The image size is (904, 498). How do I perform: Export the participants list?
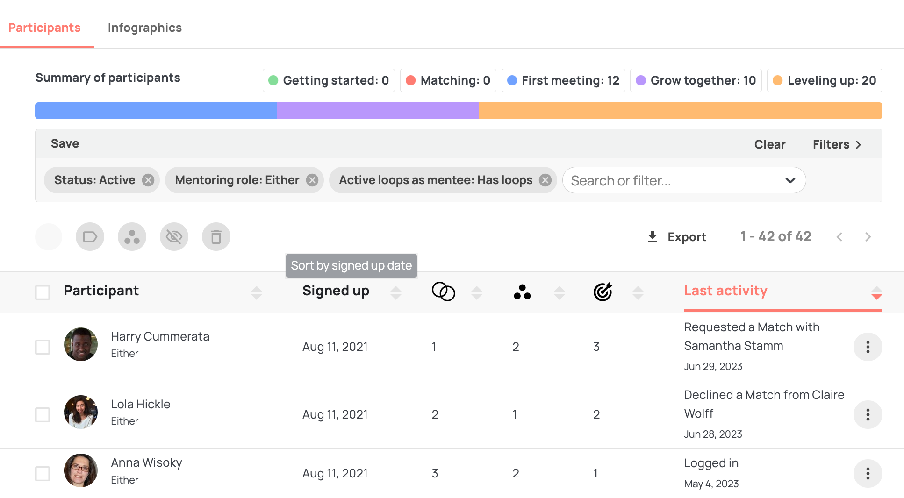(676, 237)
